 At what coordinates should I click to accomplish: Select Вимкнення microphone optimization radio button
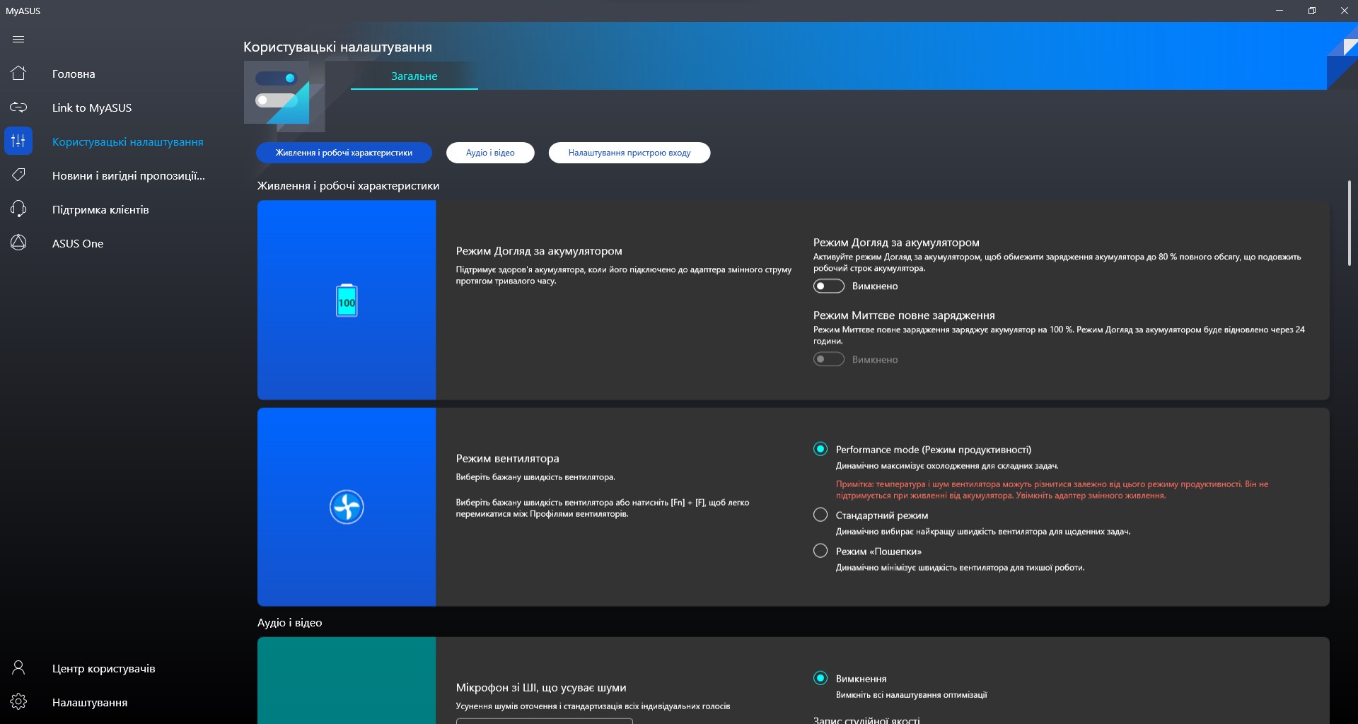[820, 679]
